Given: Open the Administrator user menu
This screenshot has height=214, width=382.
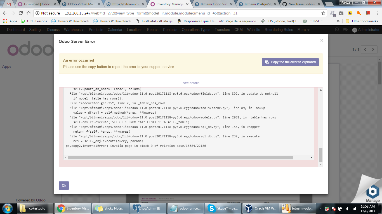Looking at the screenshot, I should click(x=366, y=30).
